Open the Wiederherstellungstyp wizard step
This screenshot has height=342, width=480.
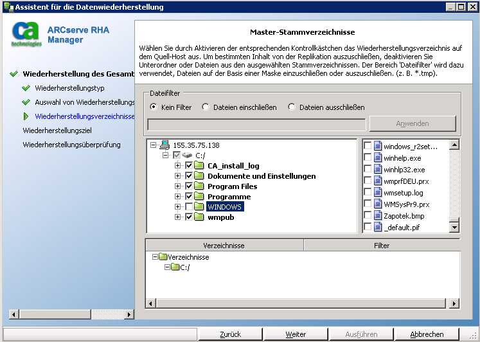pos(69,88)
